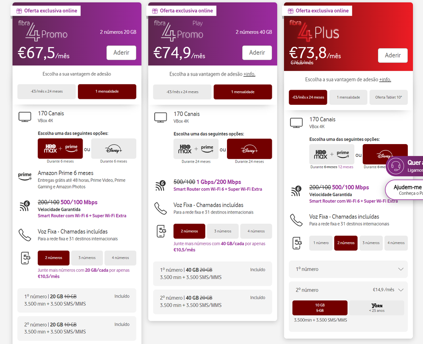
Task: Click the Wi-Fi 6 icon in first card
Action: coord(25,206)
